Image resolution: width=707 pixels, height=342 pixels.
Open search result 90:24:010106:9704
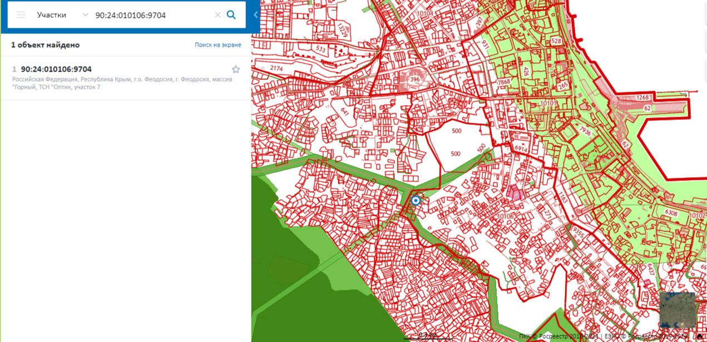[56, 69]
